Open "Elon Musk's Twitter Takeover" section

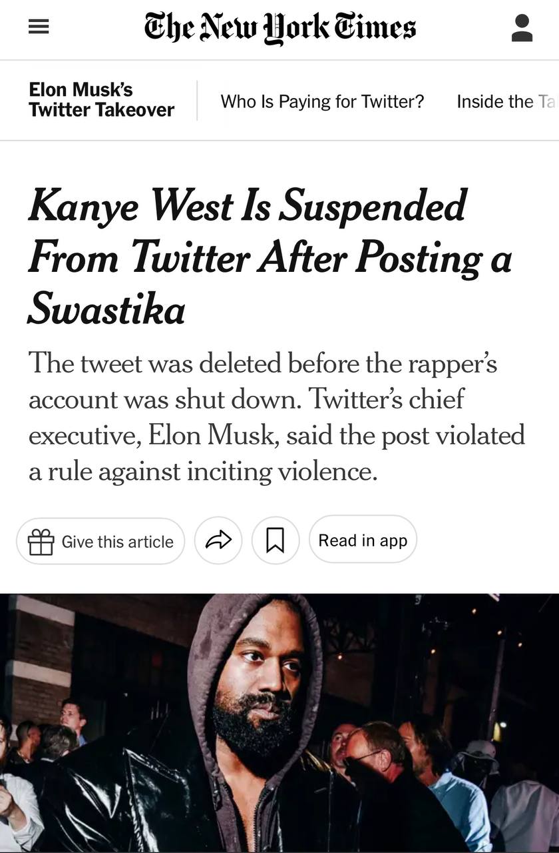pos(101,100)
